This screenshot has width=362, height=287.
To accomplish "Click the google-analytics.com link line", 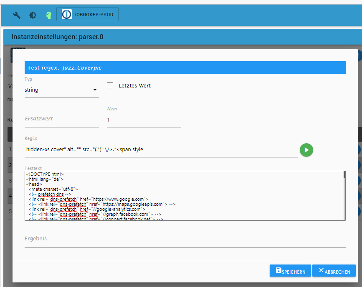I will click(x=87, y=210).
